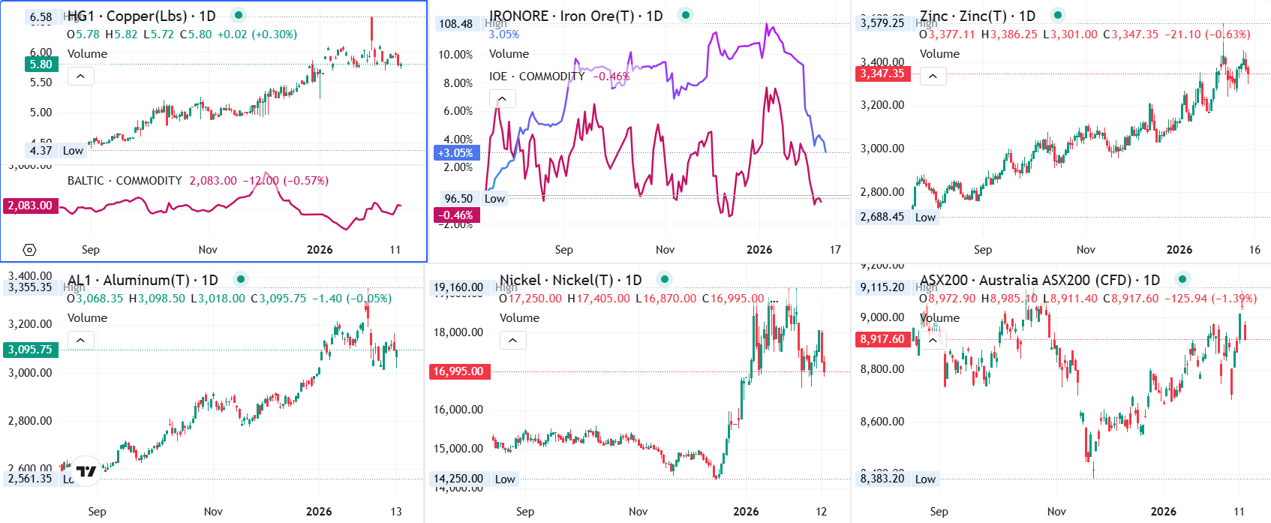
Task: Select the BALTIC COMMODITY indicator legend
Action: (125, 181)
